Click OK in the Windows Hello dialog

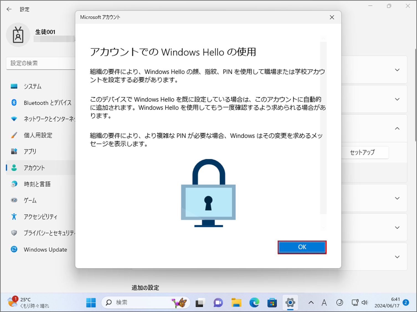(302, 247)
